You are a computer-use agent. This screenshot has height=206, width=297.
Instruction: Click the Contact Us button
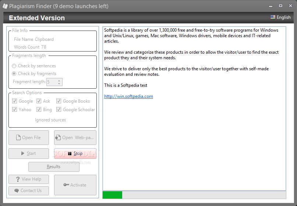(29, 191)
